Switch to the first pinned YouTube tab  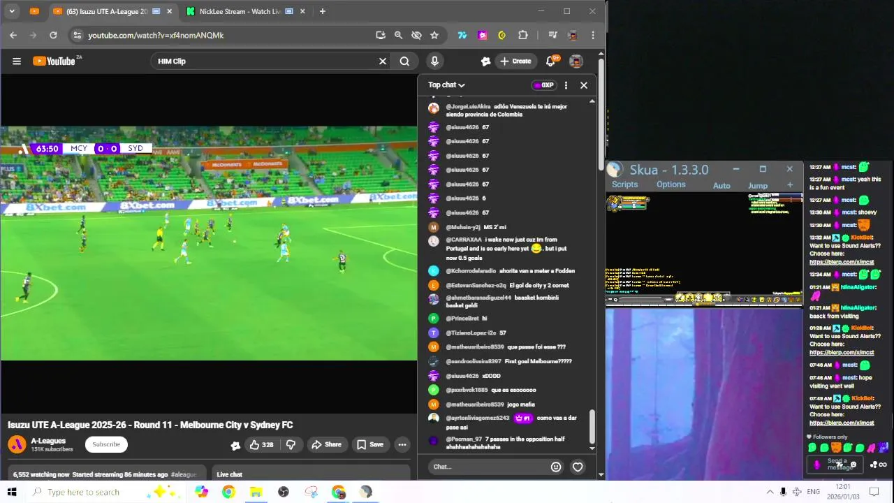coord(35,11)
